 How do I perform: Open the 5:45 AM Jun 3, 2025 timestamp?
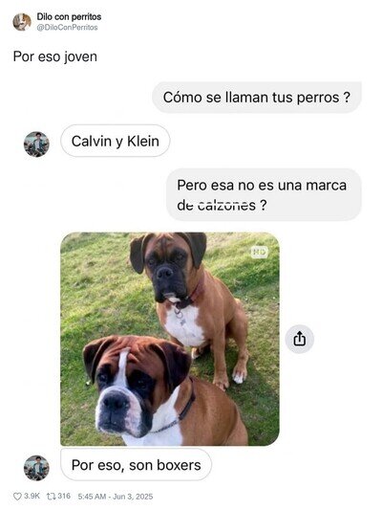tap(116, 497)
